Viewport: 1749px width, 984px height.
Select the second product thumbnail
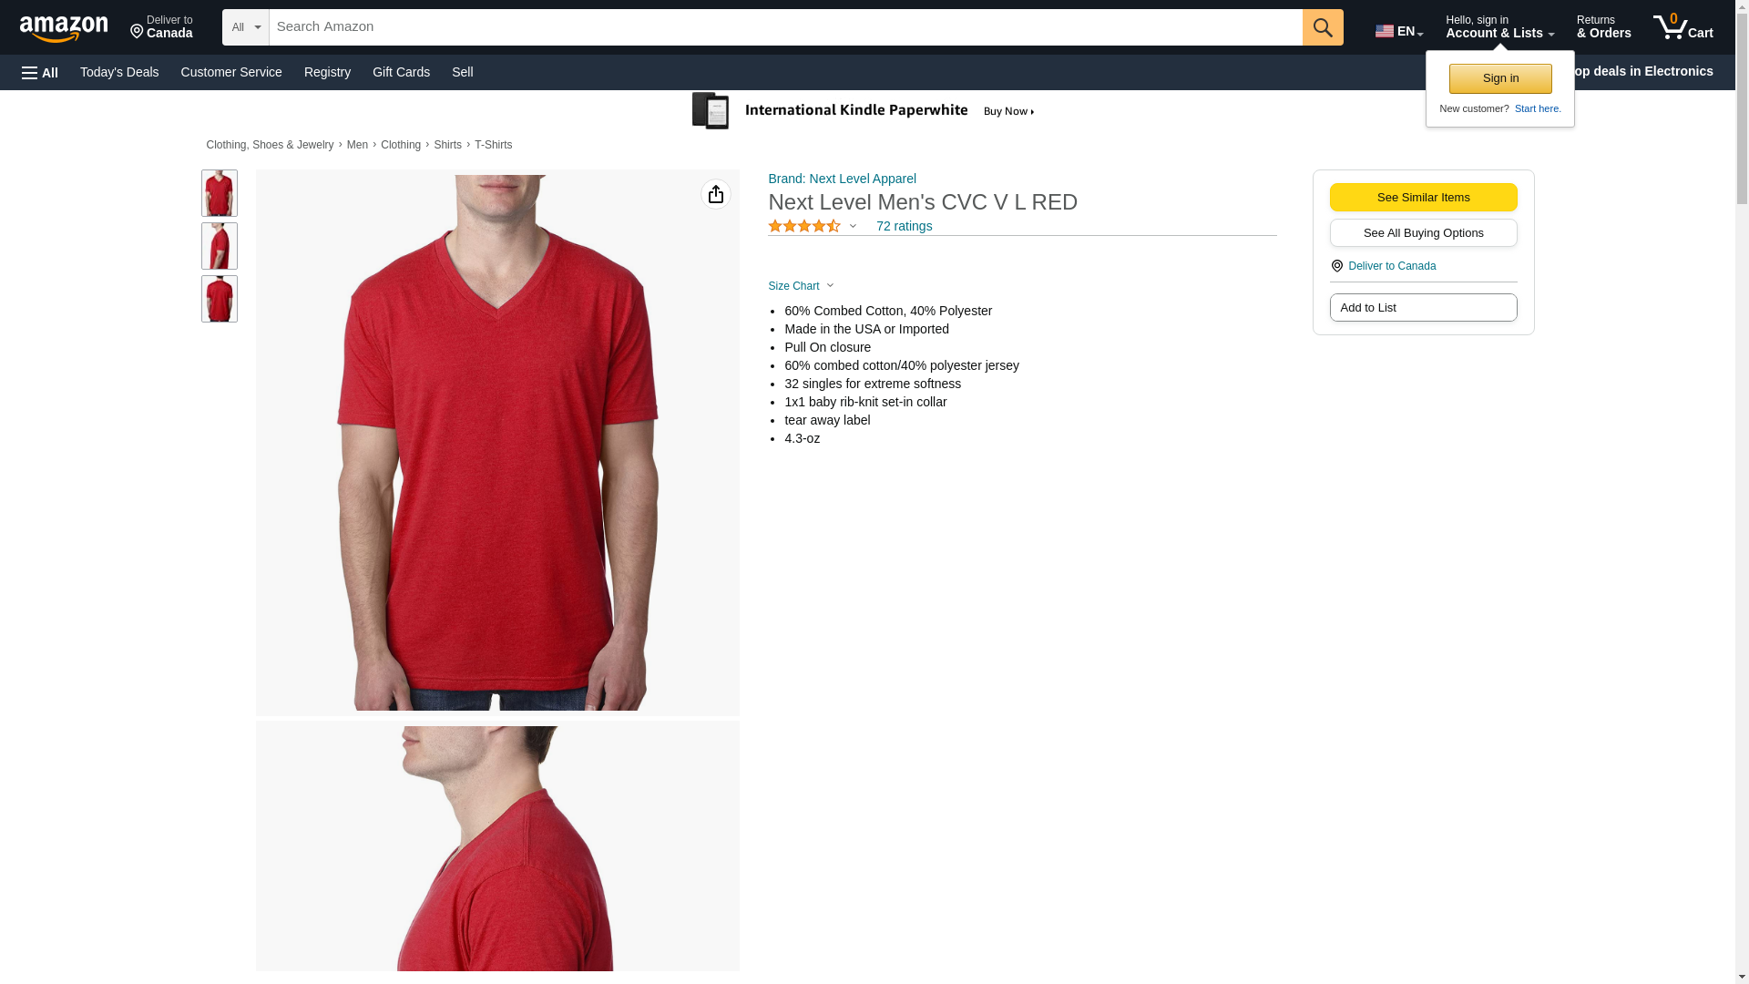pyautogui.click(x=220, y=246)
